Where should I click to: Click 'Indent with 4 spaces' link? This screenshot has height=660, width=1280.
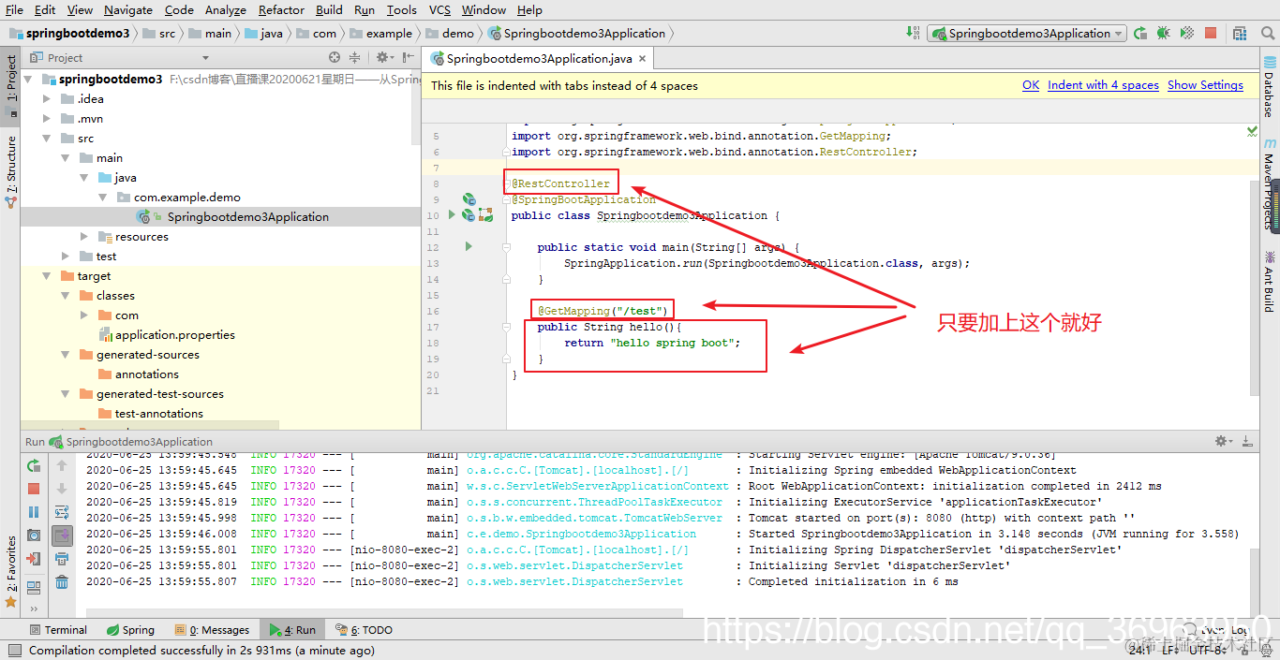(1103, 85)
